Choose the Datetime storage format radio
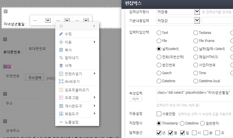Image resolution: width=233 pixels, height=138 pixels. (x=182, y=123)
